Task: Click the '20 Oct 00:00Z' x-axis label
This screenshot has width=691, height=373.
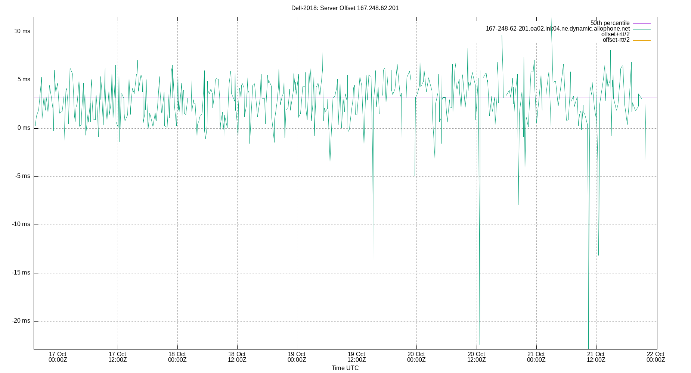Action: point(416,357)
